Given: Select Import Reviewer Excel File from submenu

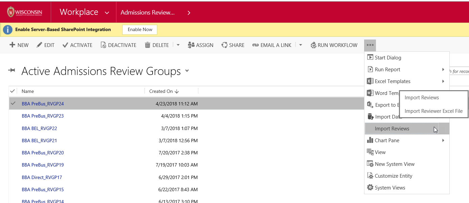Looking at the screenshot, I should point(433,111).
